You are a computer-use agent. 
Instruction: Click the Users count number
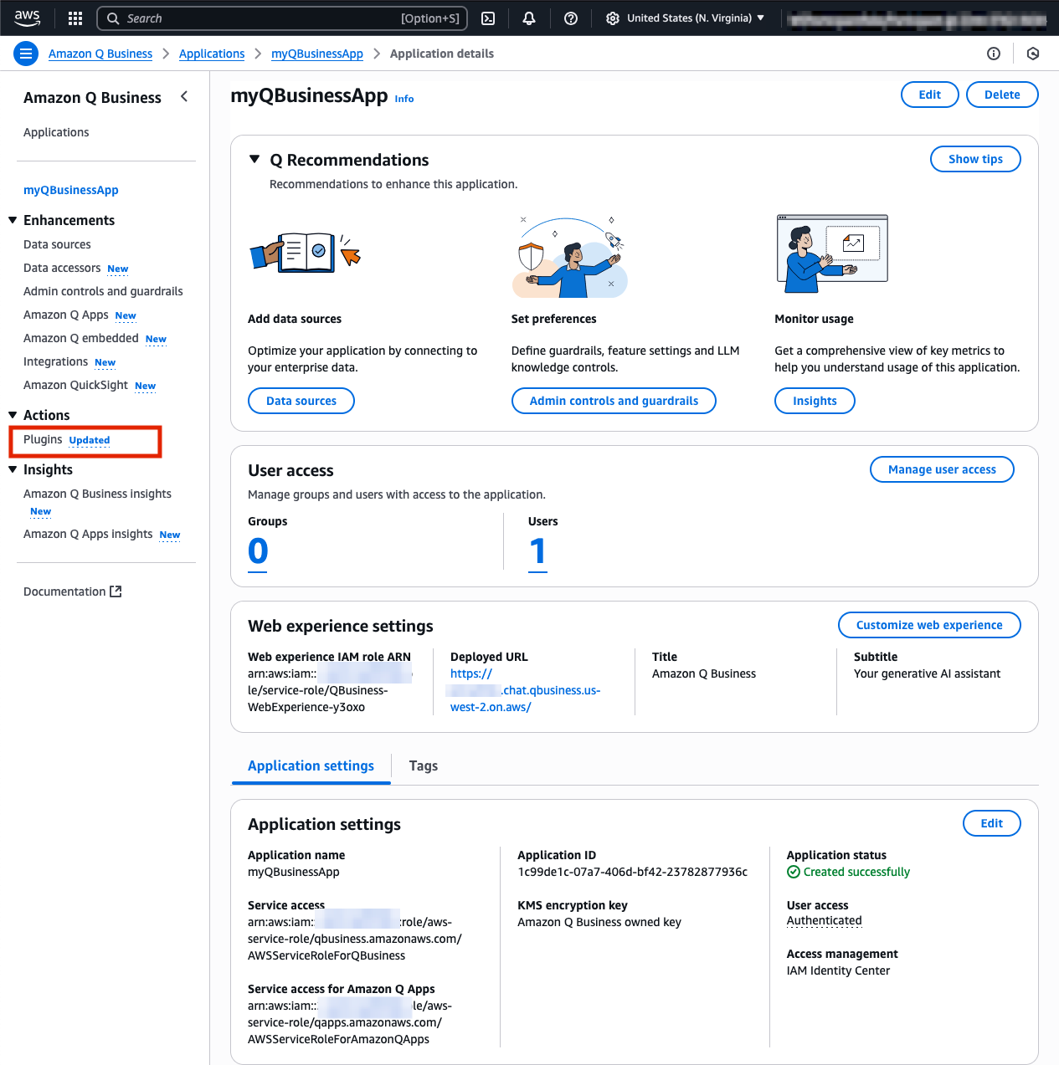(537, 551)
